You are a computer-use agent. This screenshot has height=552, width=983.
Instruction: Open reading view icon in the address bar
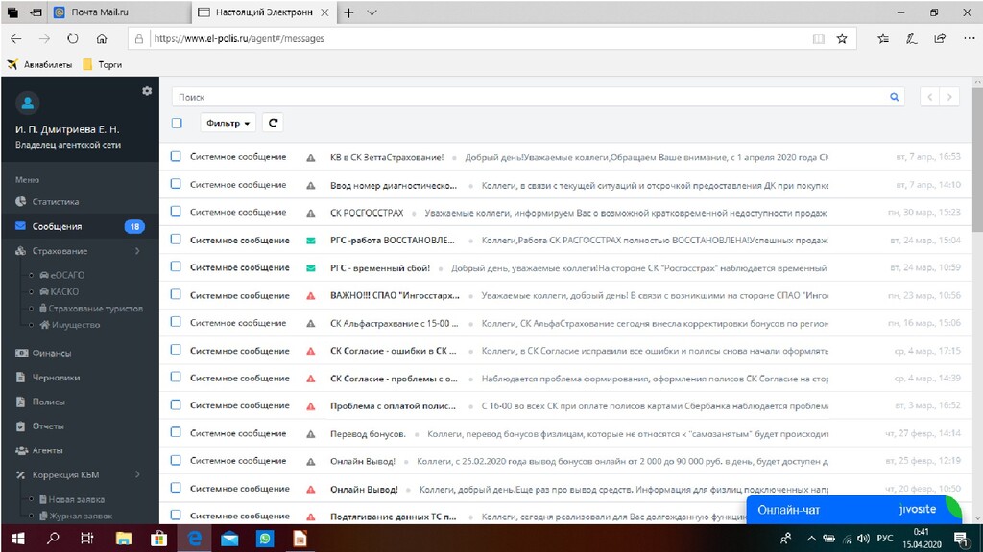coord(818,38)
